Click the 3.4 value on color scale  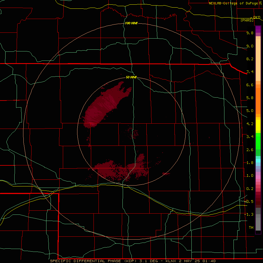(250, 137)
